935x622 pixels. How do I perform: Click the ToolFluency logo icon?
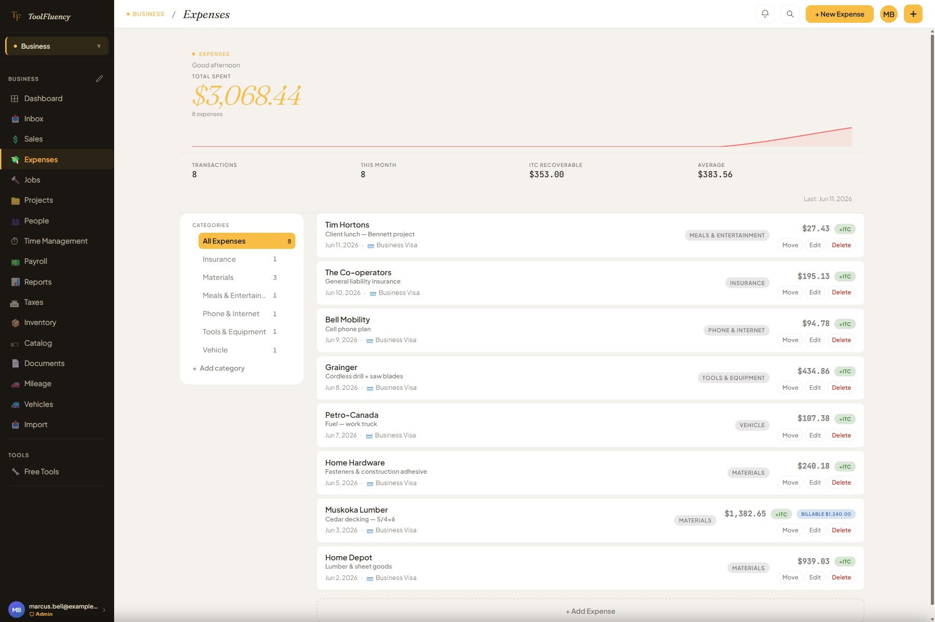16,16
